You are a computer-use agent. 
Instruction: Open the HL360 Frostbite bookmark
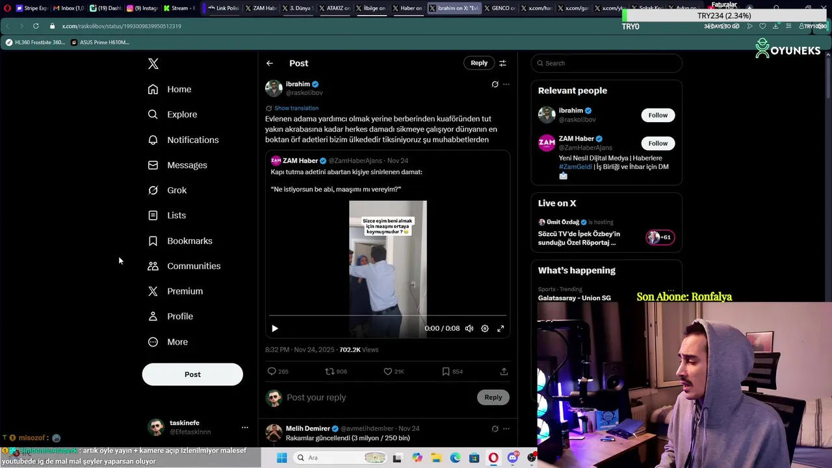pyautogui.click(x=35, y=42)
